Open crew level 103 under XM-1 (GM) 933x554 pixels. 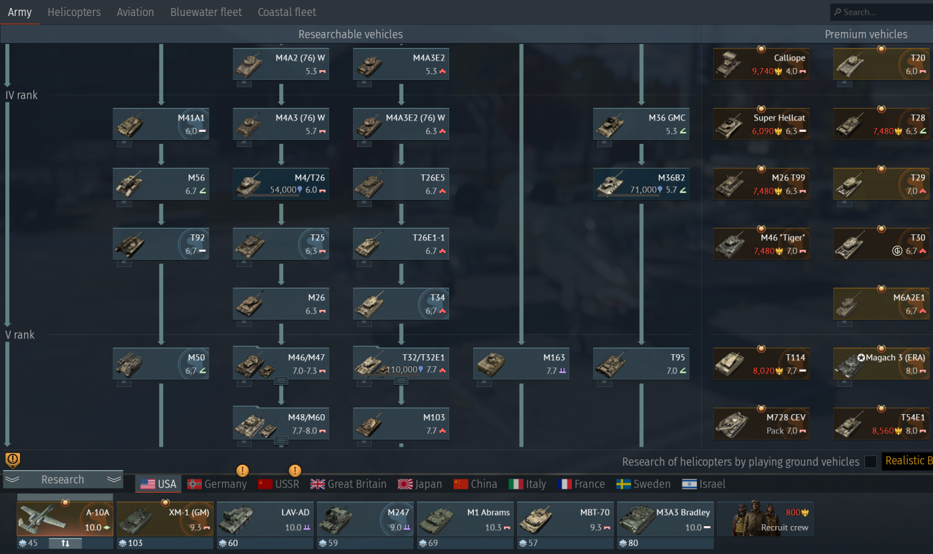[165, 543]
